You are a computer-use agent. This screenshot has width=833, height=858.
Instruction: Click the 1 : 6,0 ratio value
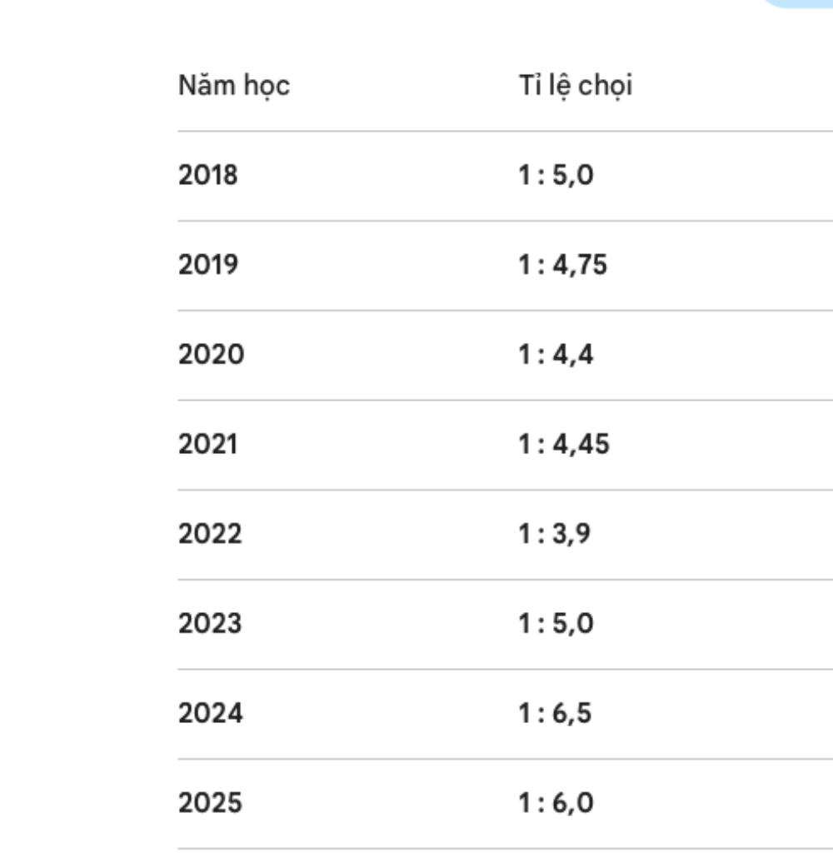click(x=556, y=803)
